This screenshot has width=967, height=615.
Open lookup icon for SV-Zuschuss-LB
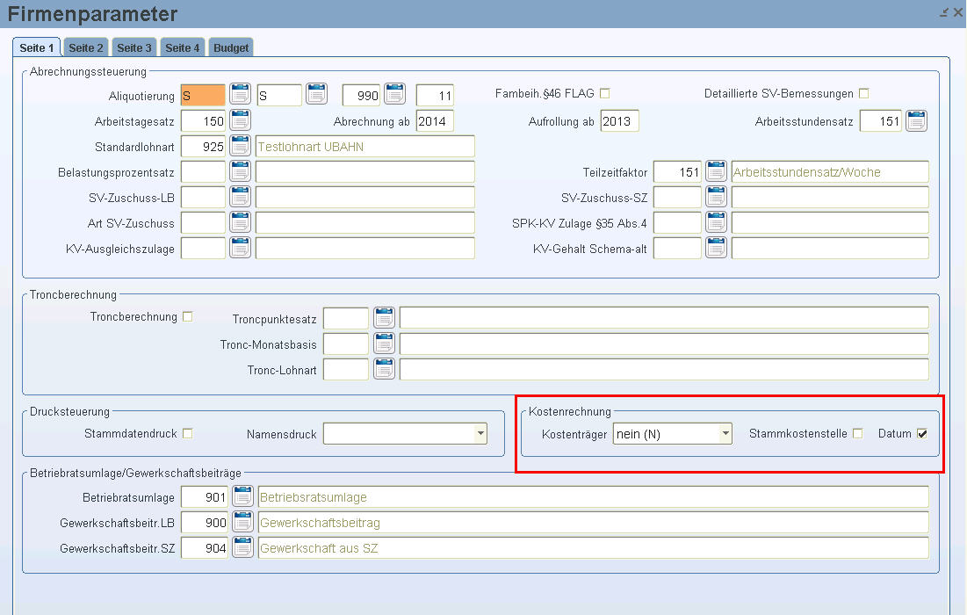point(240,198)
